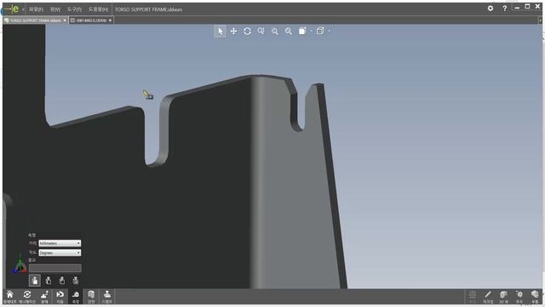Click the Zoom to Fit tool

click(x=289, y=32)
